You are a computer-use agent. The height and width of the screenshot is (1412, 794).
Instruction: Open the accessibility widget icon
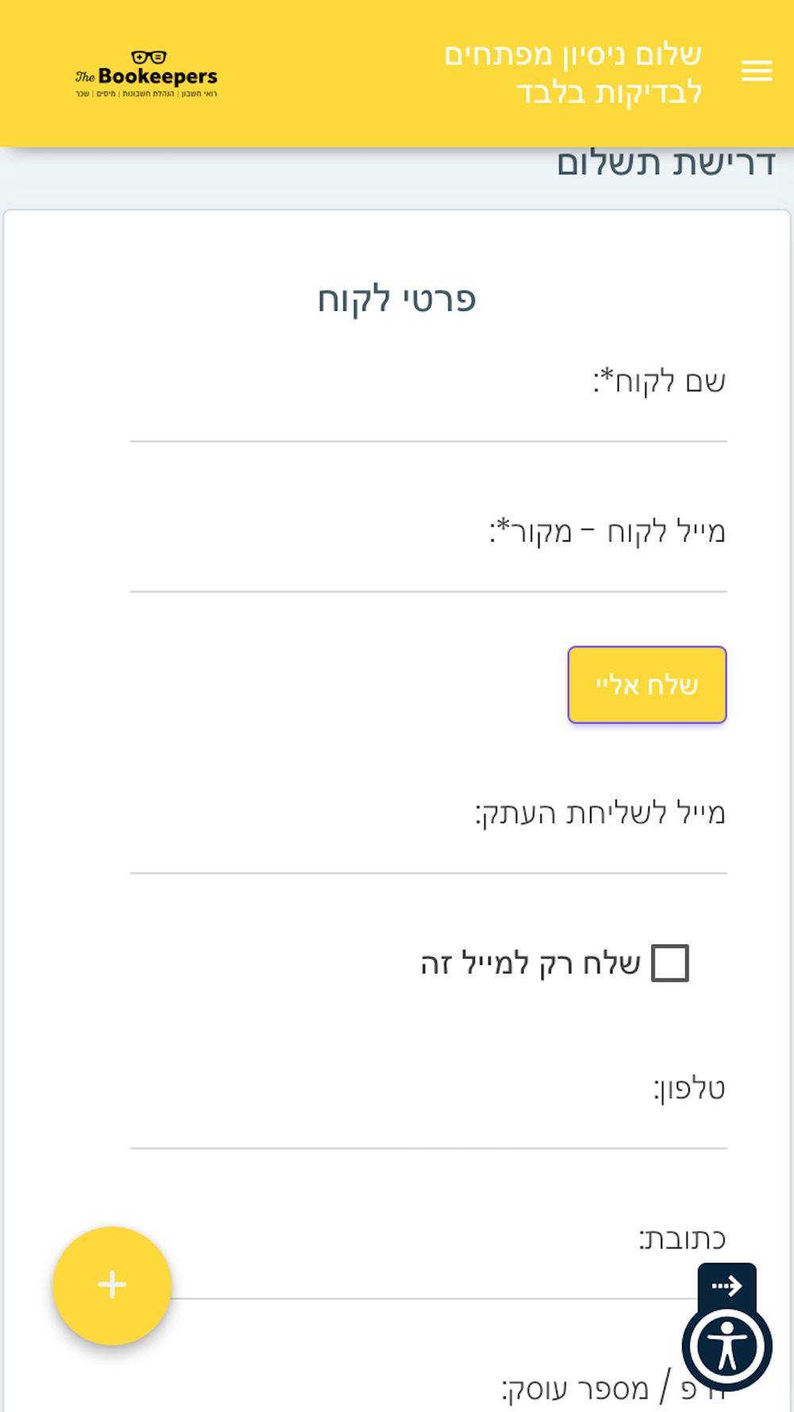(x=727, y=1346)
